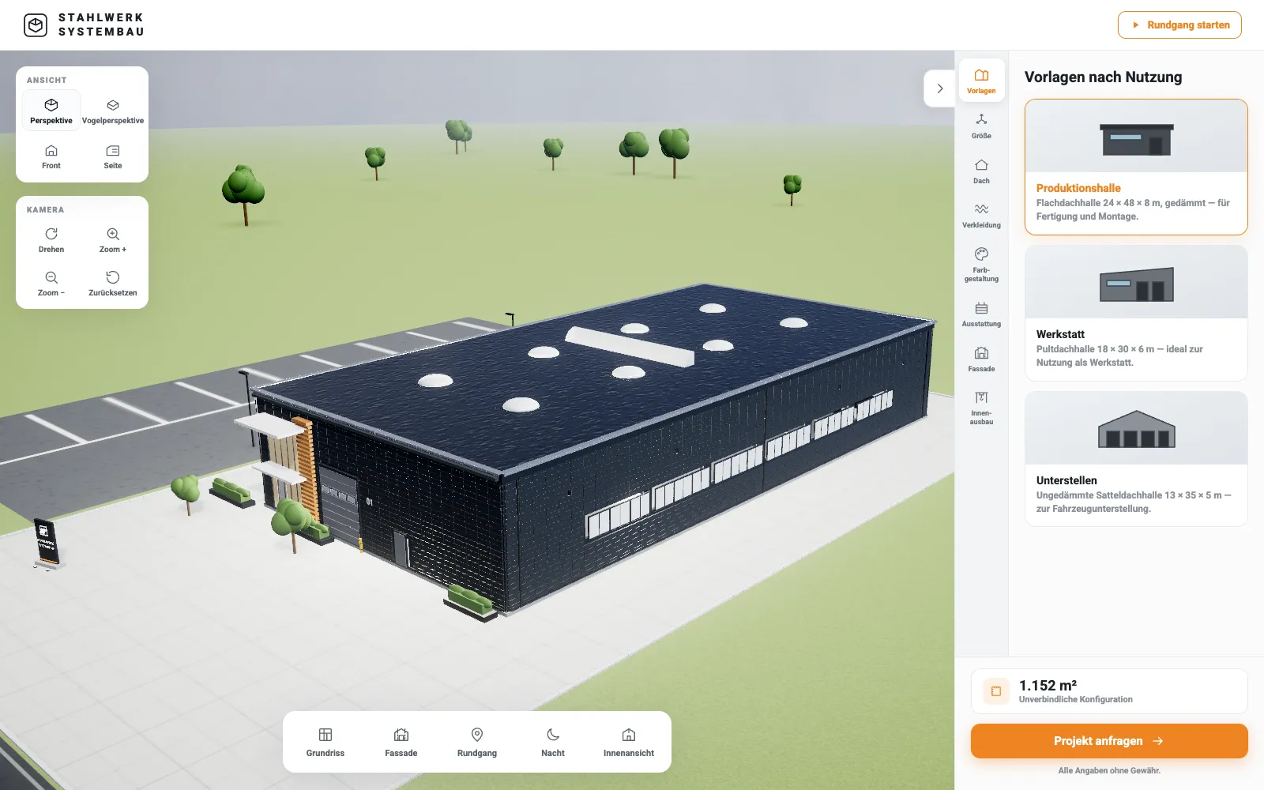Screen dimensions: 1264x790
Task: Select the Vorlagen sidebar tab
Action: [981, 81]
